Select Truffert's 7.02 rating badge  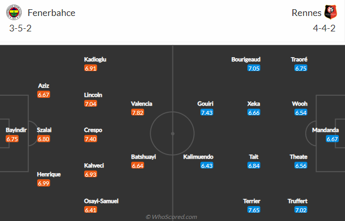point(301,210)
